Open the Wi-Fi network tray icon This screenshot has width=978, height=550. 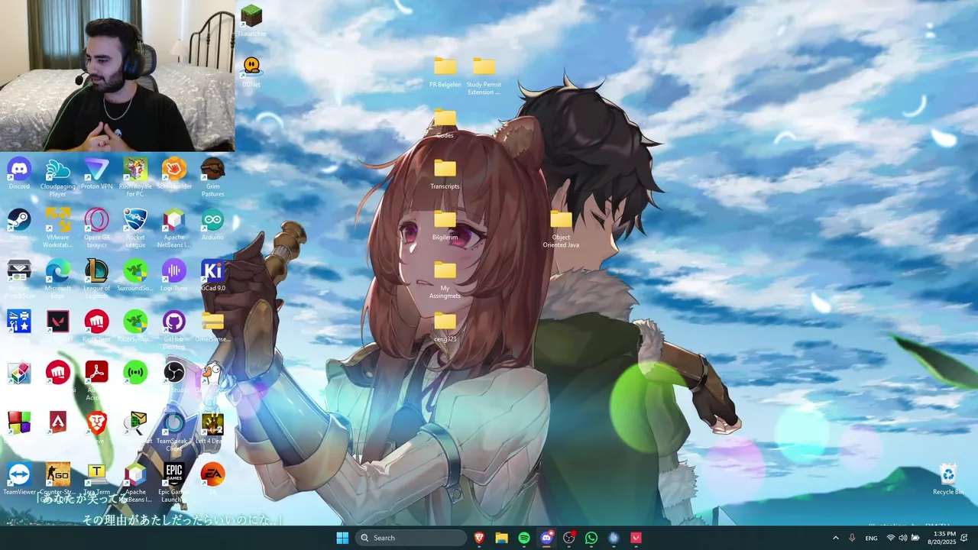click(x=891, y=538)
